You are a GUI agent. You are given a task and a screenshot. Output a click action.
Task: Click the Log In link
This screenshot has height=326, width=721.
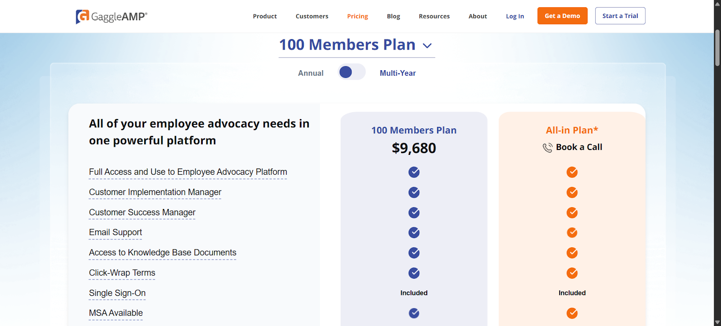click(x=515, y=16)
